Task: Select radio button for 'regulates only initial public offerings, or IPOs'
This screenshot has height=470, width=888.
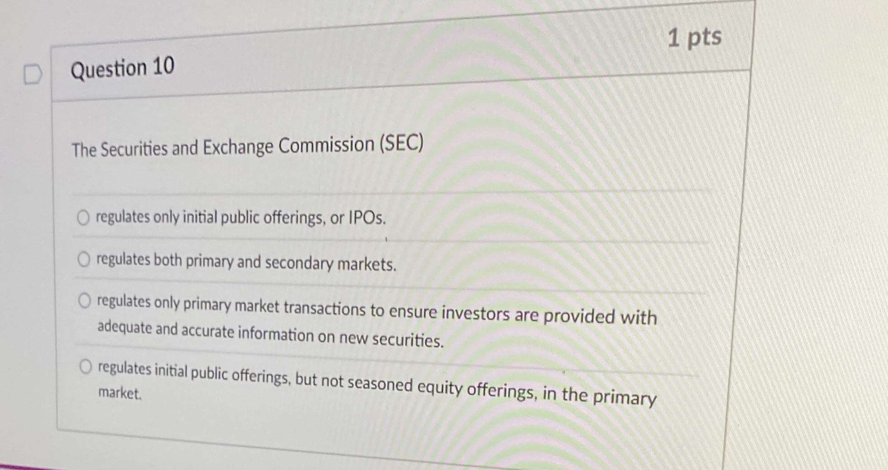Action: click(x=84, y=217)
